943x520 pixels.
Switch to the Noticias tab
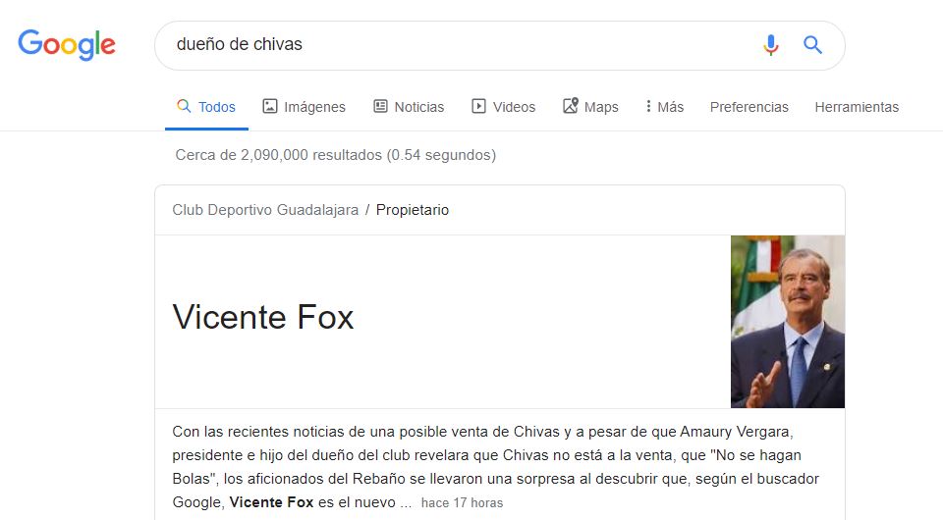click(x=409, y=107)
